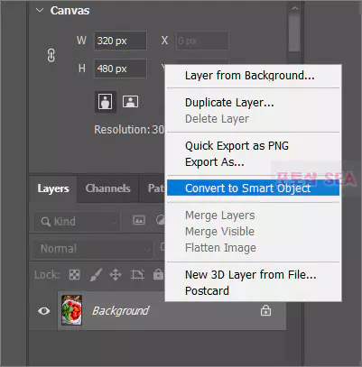362x367 pixels.
Task: Select Postcard from context menu
Action: click(x=207, y=291)
